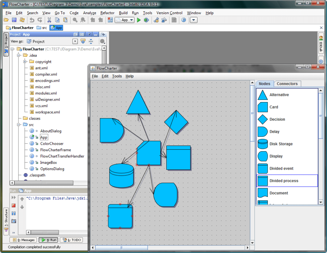Switch to the Connectors tab
The width and height of the screenshot is (327, 253).
pos(287,84)
